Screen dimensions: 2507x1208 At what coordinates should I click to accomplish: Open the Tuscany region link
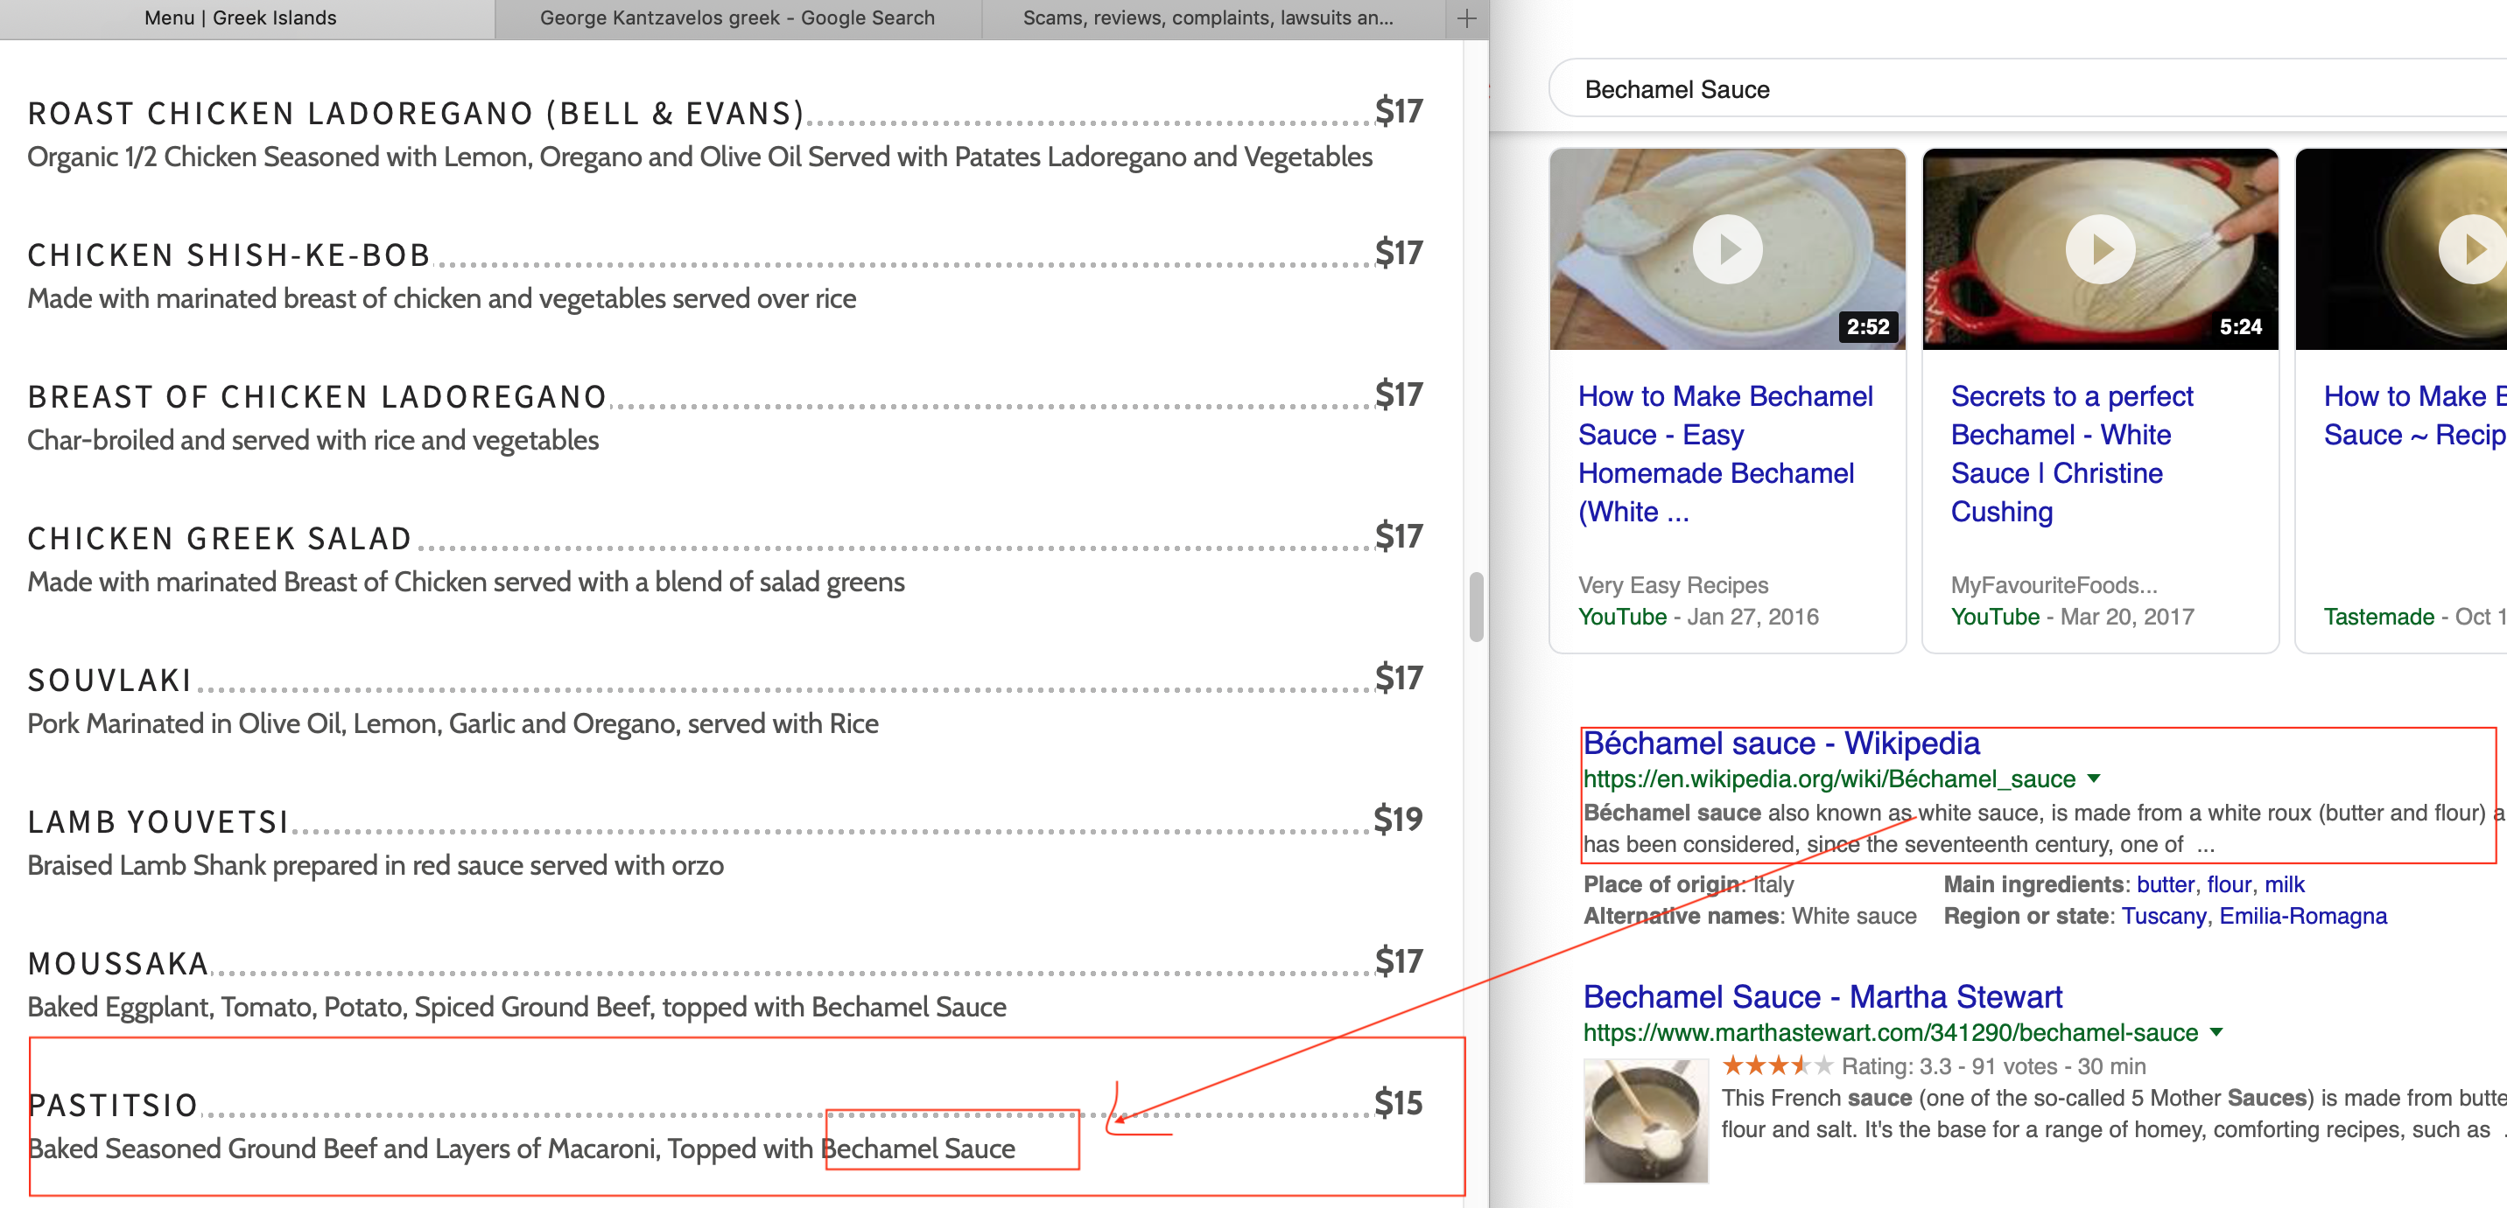point(2164,916)
